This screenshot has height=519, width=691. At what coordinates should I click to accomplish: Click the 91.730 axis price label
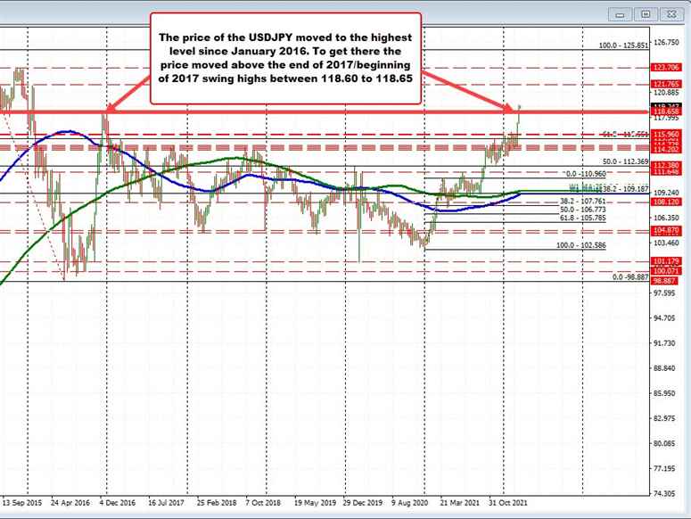[666, 343]
